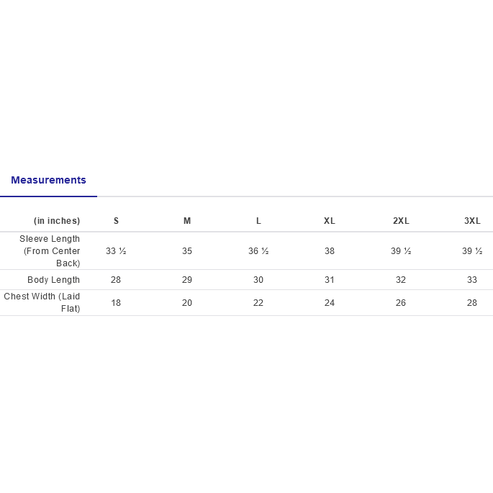Click chest width value 26 for 2XL
This screenshot has height=493, width=493.
coord(401,303)
